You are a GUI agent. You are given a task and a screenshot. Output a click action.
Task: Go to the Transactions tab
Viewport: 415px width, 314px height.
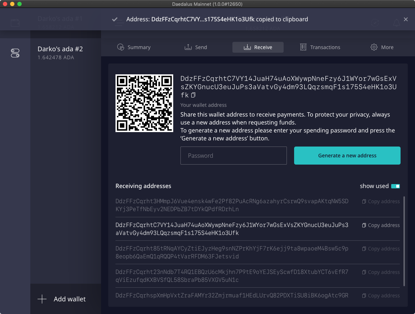(320, 47)
